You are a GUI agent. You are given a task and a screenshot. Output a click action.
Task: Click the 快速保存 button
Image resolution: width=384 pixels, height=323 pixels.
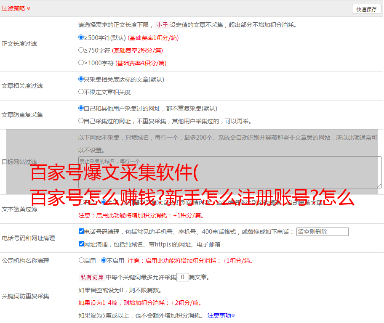point(366,9)
